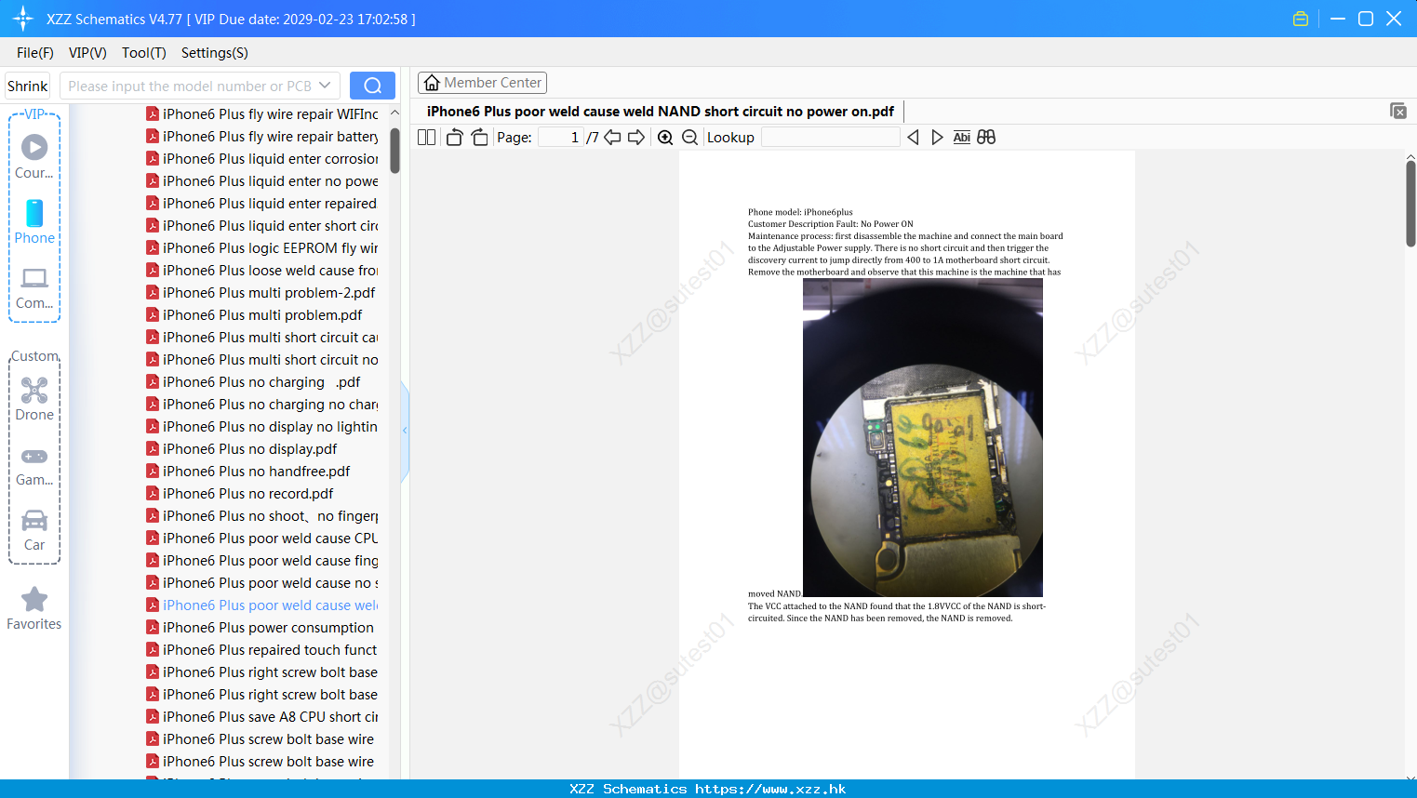Zoom in on the PDF

pos(665,138)
